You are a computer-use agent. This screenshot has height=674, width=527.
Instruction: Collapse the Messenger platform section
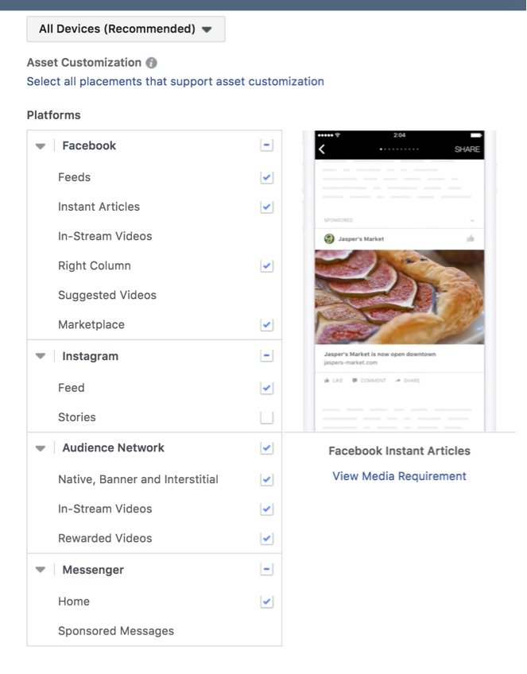click(x=41, y=570)
